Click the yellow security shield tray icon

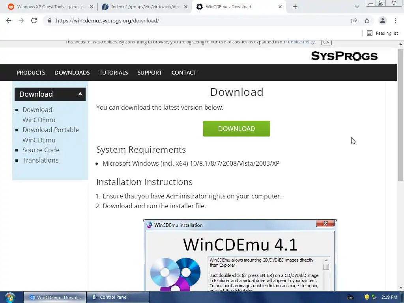tap(367, 297)
